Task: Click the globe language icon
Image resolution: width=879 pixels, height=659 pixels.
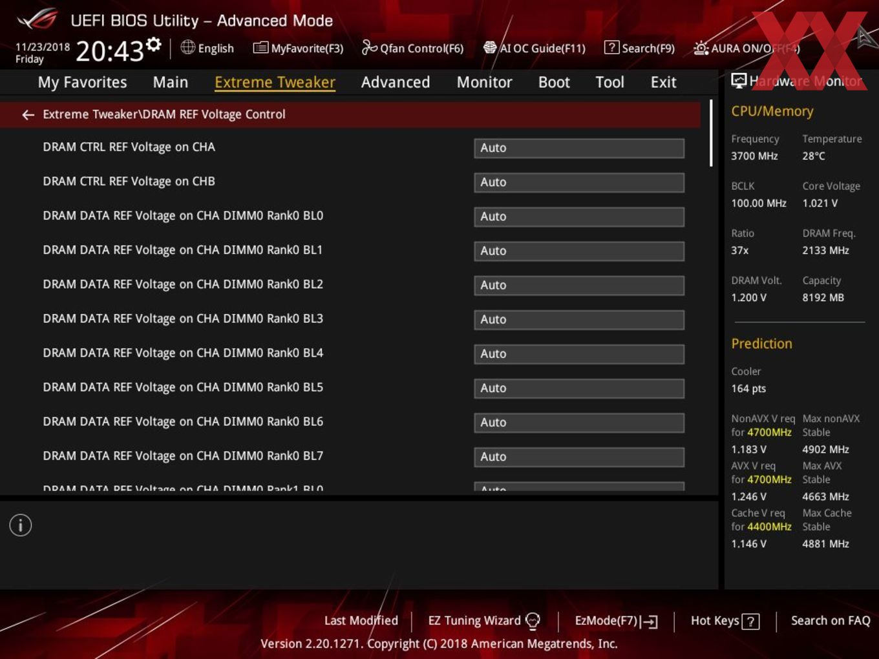Action: (x=188, y=47)
